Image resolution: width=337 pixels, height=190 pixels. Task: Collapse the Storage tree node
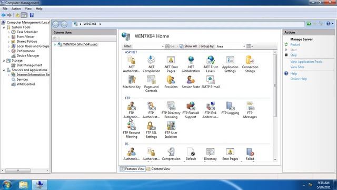pos(4,61)
